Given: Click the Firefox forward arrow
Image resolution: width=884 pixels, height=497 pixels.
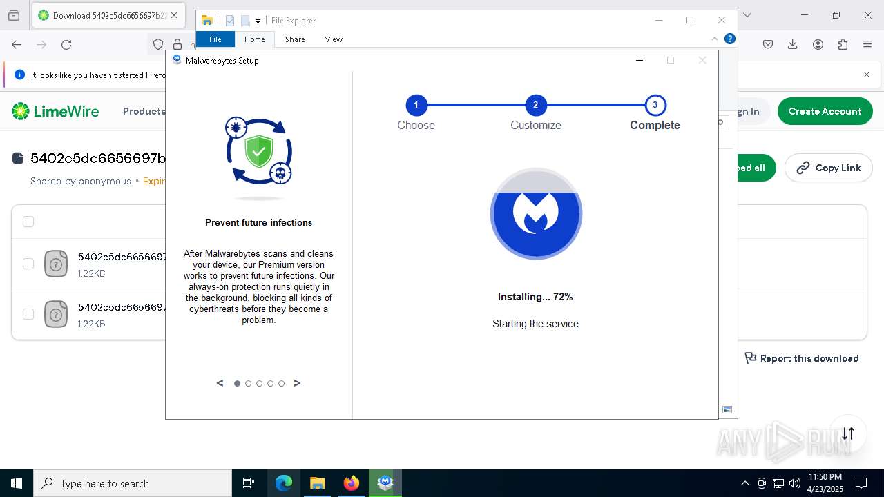Looking at the screenshot, I should point(41,44).
